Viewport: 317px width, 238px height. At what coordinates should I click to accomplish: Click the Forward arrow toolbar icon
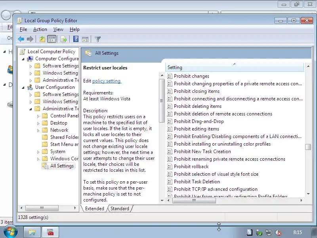[30, 39]
